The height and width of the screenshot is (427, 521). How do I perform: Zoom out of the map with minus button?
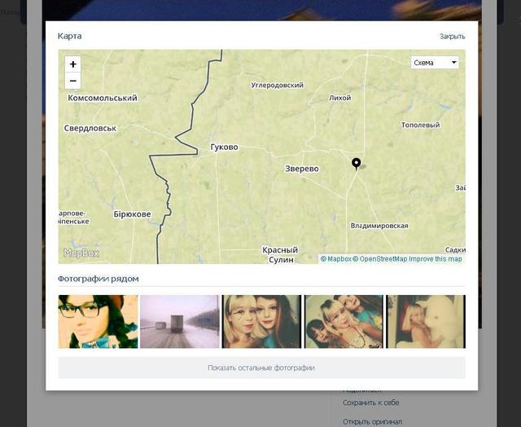[x=73, y=81]
